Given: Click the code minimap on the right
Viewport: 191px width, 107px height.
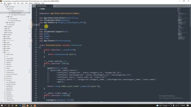Looking at the screenshot, I should pos(182,24).
